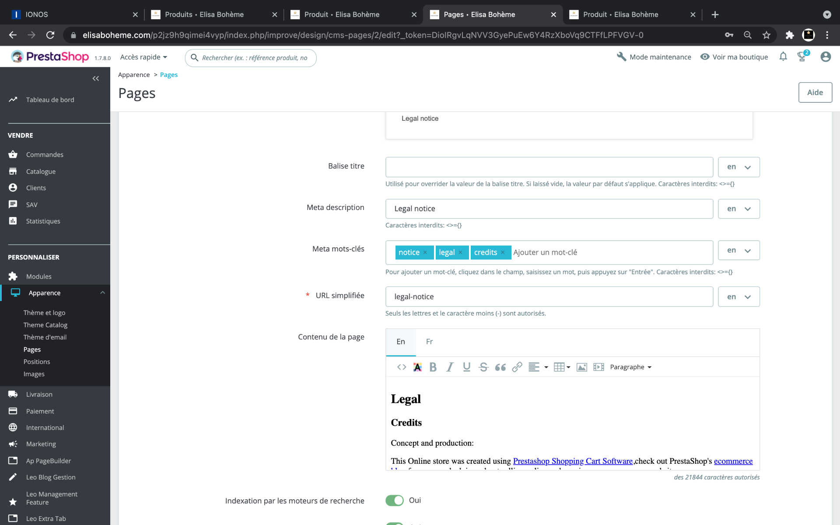Screen dimensions: 840x525
Task: Open the saved passwords key icon
Action: coord(729,35)
